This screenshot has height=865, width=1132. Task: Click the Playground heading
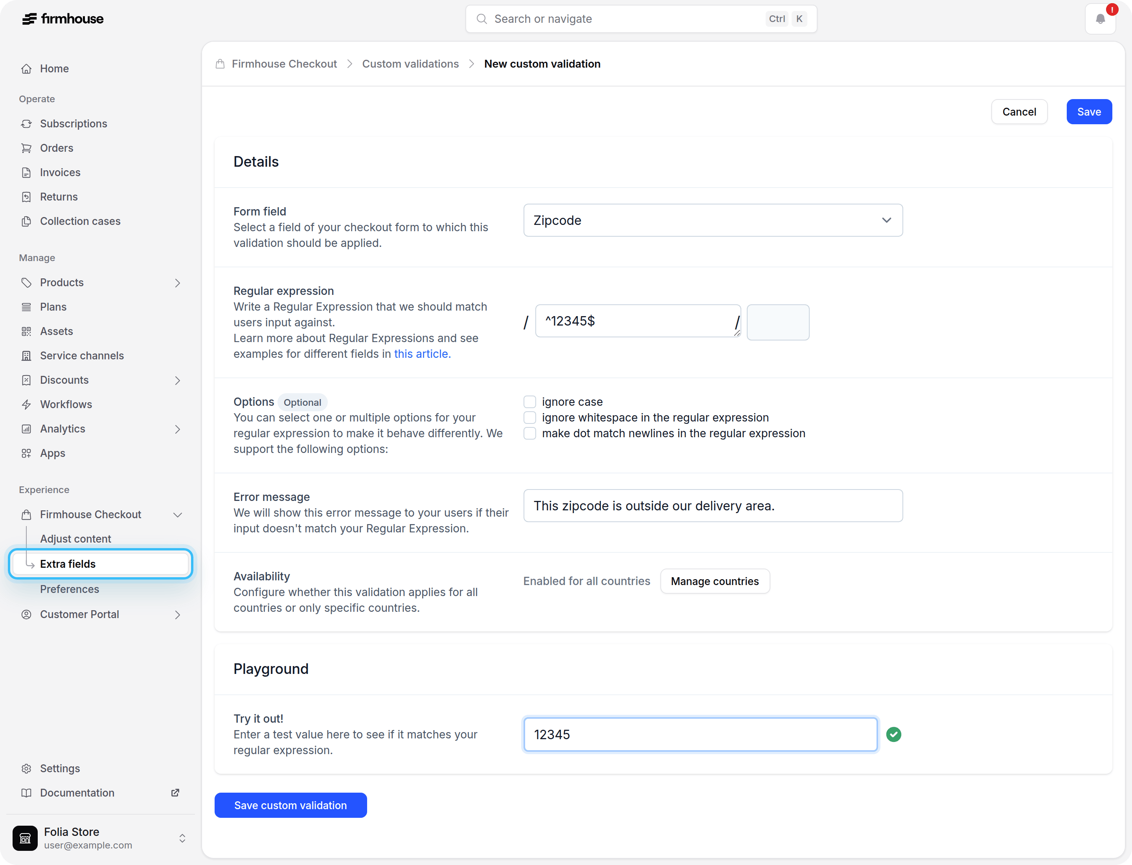point(271,669)
